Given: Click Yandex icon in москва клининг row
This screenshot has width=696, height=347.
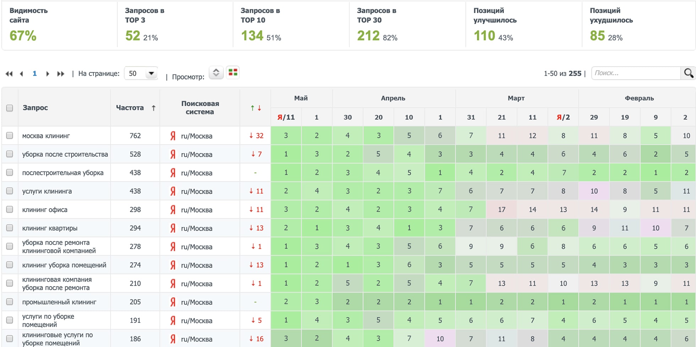Looking at the screenshot, I should point(173,136).
